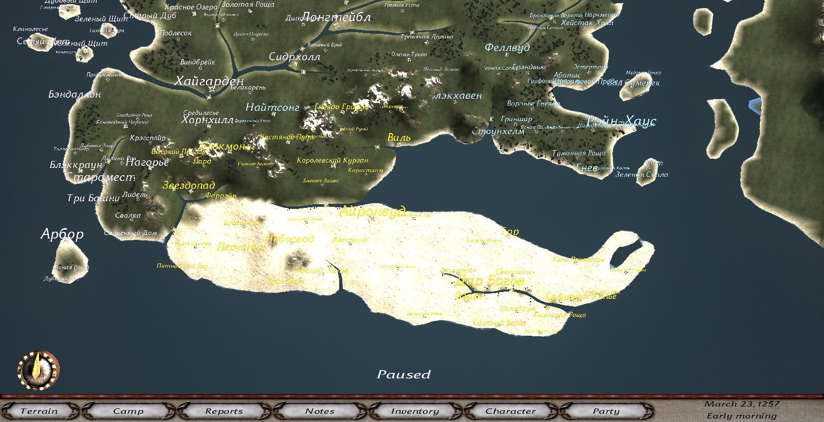
Task: Select the Гнев label
Action: click(x=587, y=167)
